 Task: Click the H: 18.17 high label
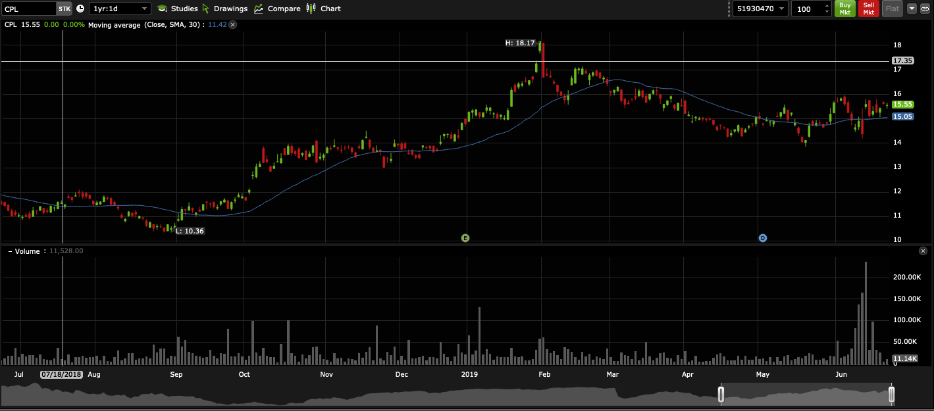point(520,43)
